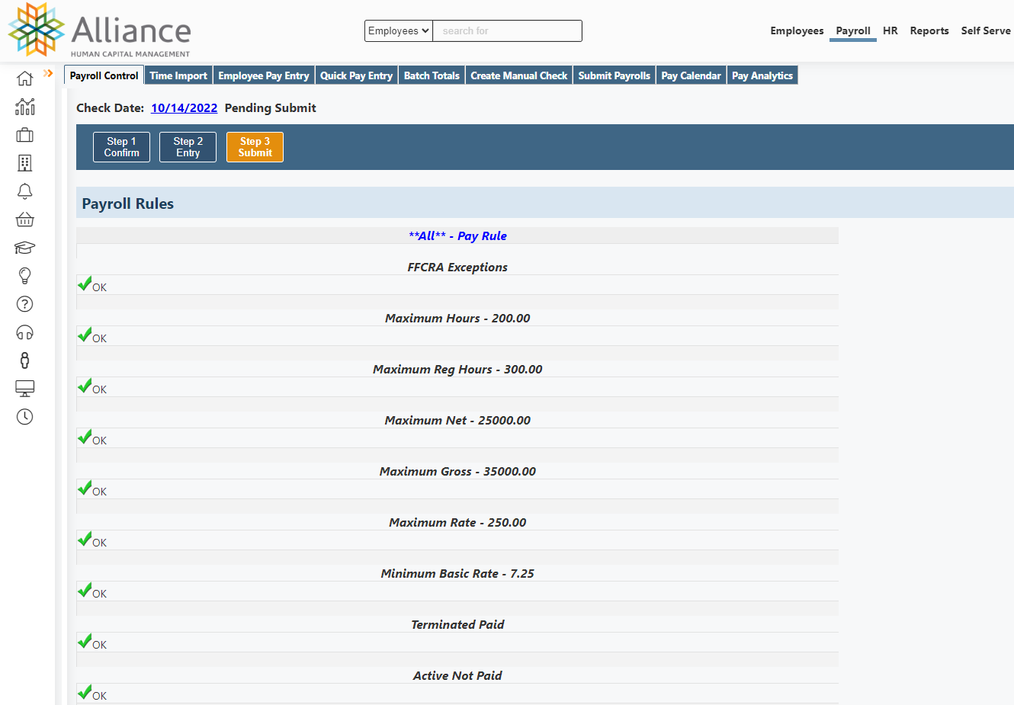This screenshot has width=1014, height=705.
Task: Expand sidebar with the double-chevron arrows
Action: click(x=48, y=73)
